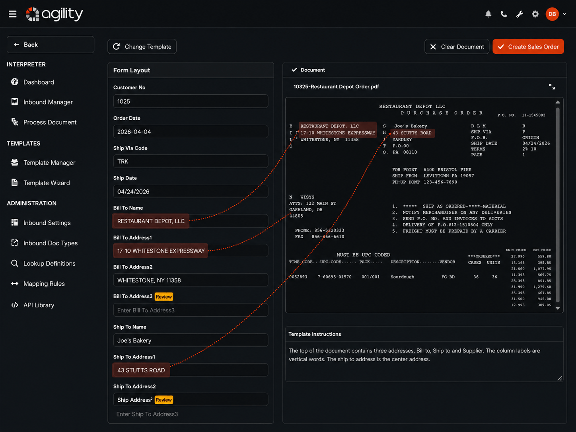Open the settings gear icon
The image size is (576, 432).
[x=535, y=14]
